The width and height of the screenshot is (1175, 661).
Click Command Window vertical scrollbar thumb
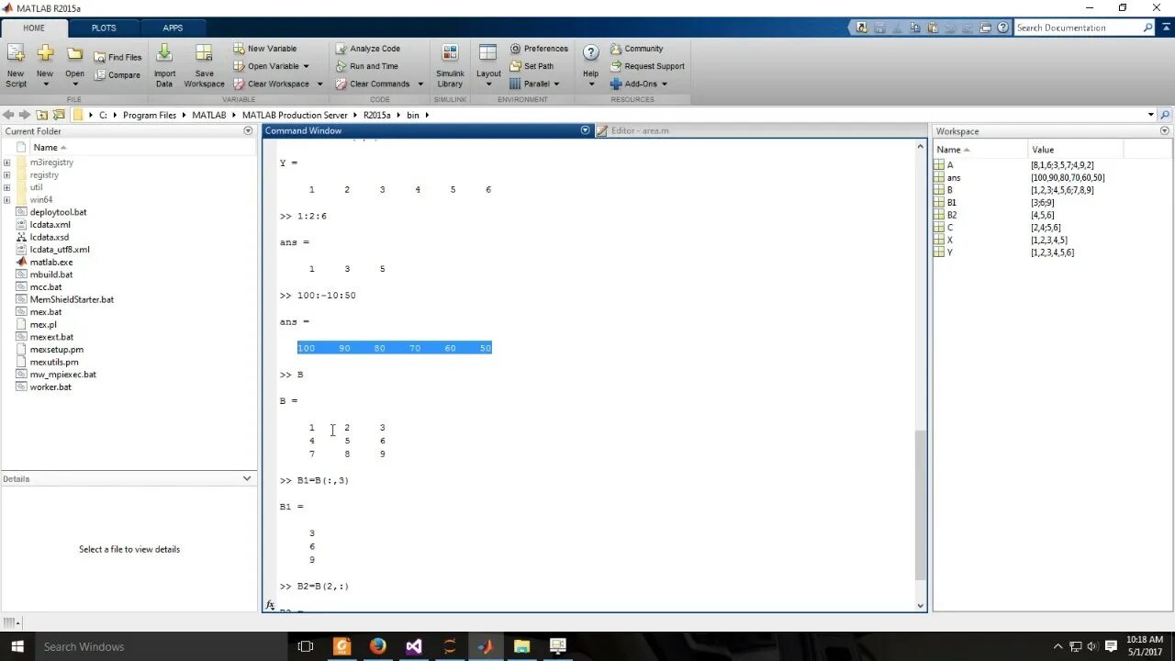coord(921,505)
